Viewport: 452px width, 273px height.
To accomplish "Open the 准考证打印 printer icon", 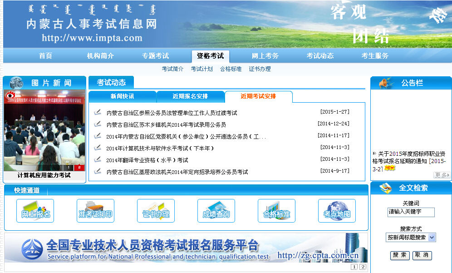I will click(95, 211).
